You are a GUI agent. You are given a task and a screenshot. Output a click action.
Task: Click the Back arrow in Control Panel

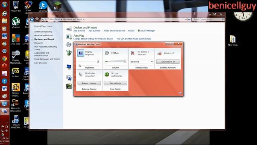click(x=32, y=20)
